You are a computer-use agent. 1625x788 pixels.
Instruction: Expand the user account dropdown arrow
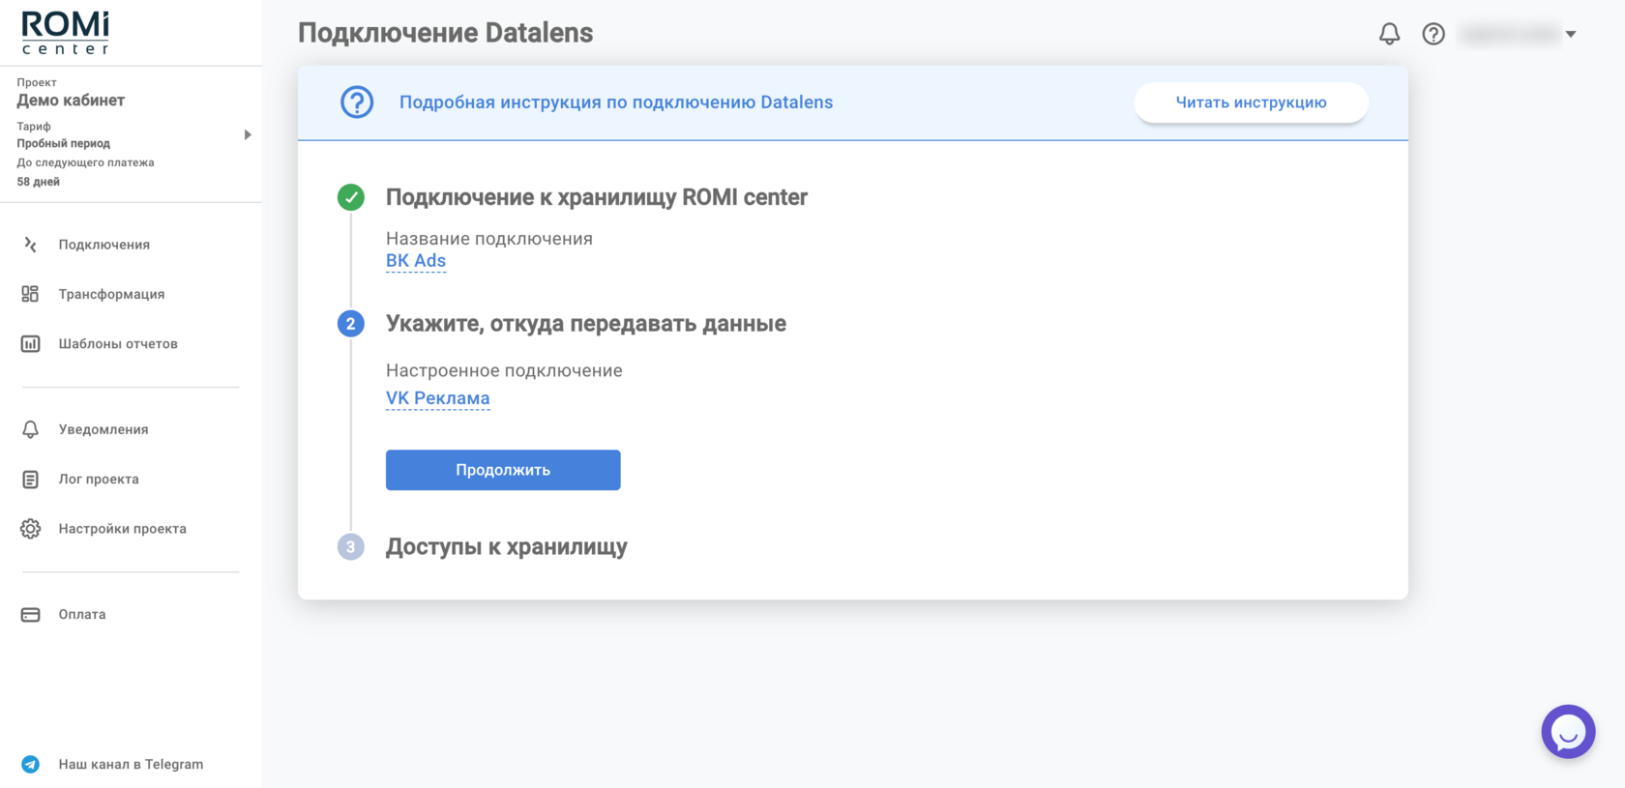coord(1571,34)
